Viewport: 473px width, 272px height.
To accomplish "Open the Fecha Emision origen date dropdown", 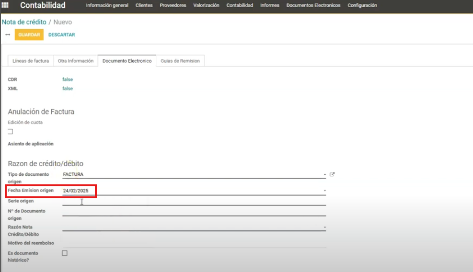I will click(x=324, y=191).
